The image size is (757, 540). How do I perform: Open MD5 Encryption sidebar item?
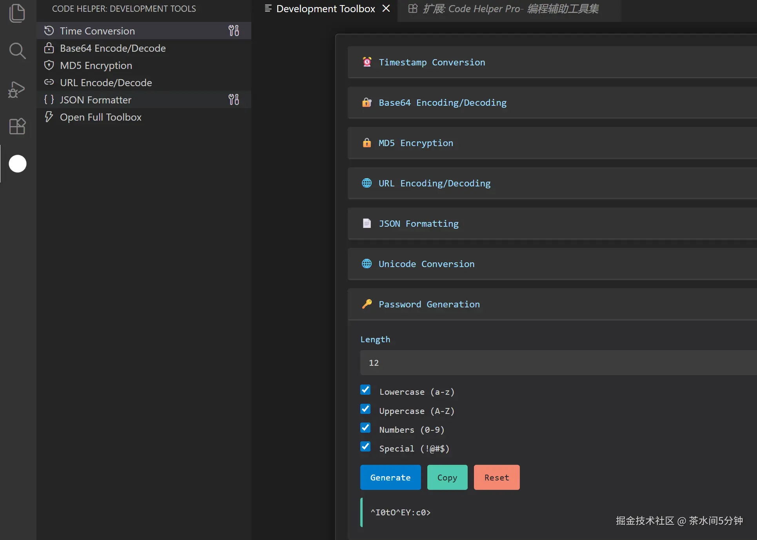pyautogui.click(x=96, y=65)
